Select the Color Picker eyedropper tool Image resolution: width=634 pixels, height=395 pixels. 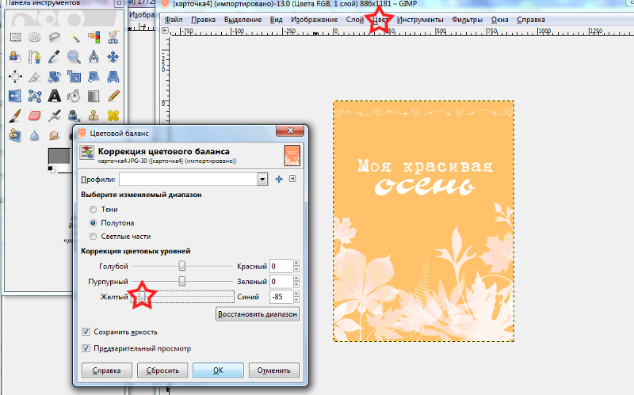54,56
